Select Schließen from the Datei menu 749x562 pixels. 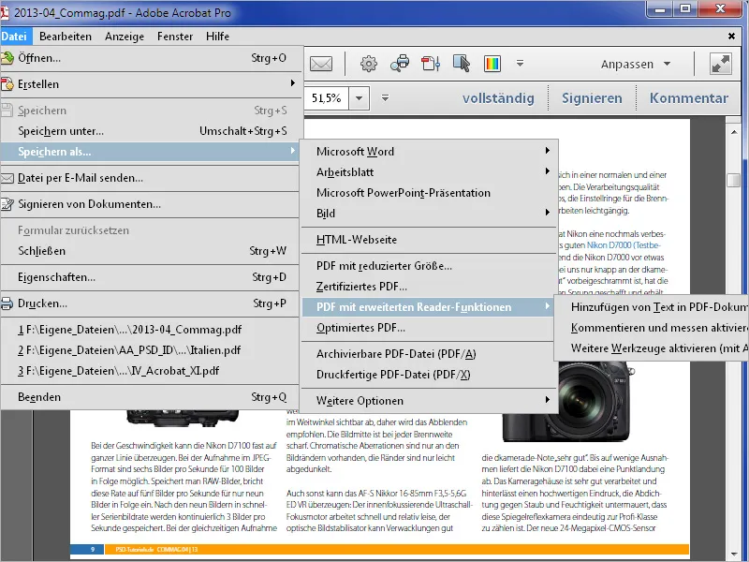(x=152, y=251)
